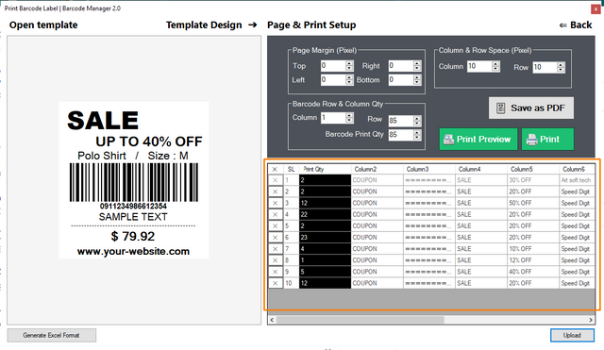Remove row 10 via its X icon

(x=275, y=283)
